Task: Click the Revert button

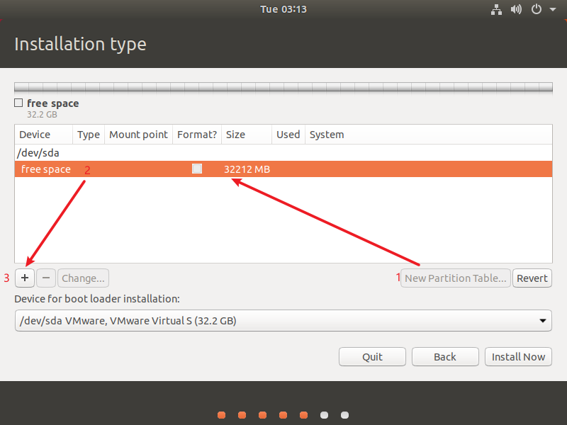Action: pos(532,278)
